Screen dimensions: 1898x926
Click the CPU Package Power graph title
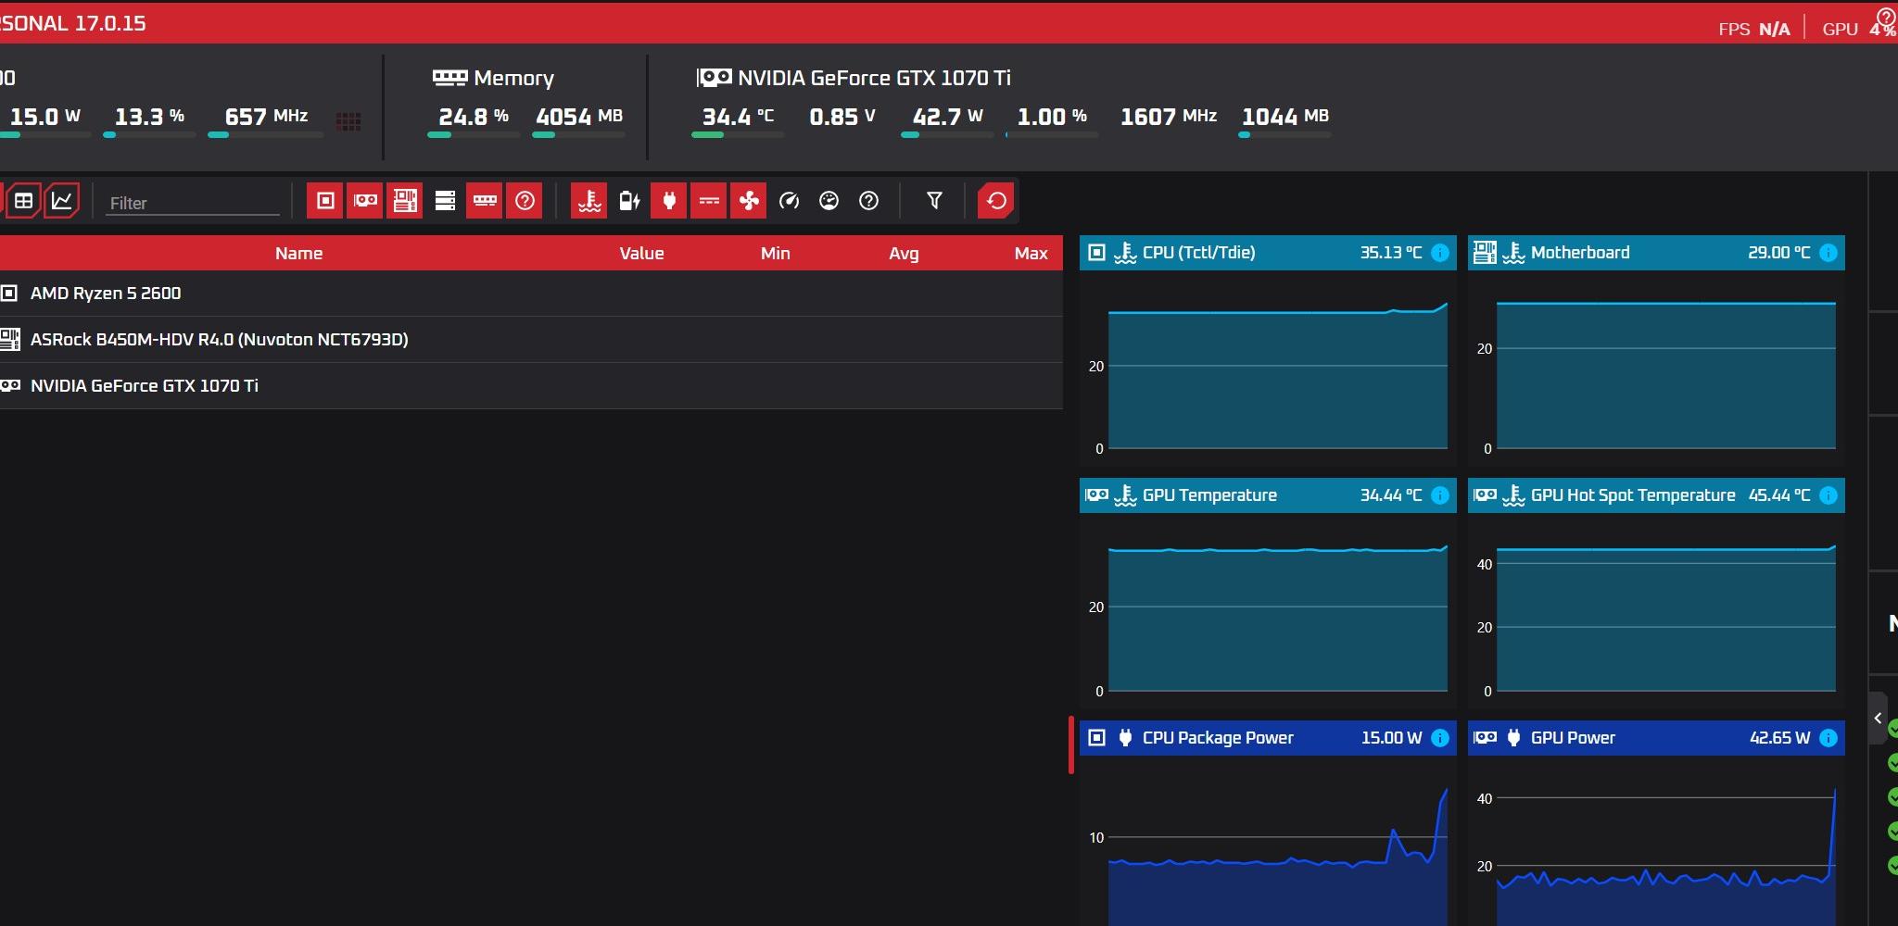tap(1218, 738)
